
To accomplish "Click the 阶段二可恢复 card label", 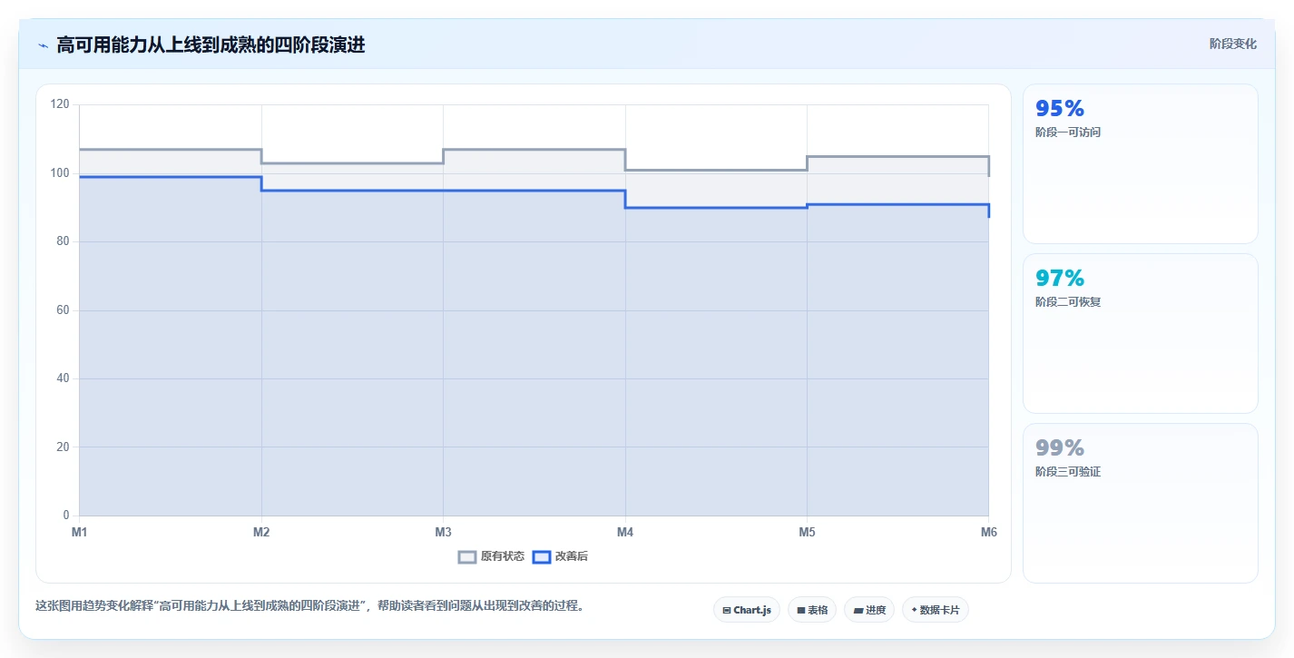I will pos(1068,302).
